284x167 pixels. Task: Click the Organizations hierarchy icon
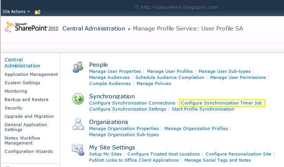[78, 125]
